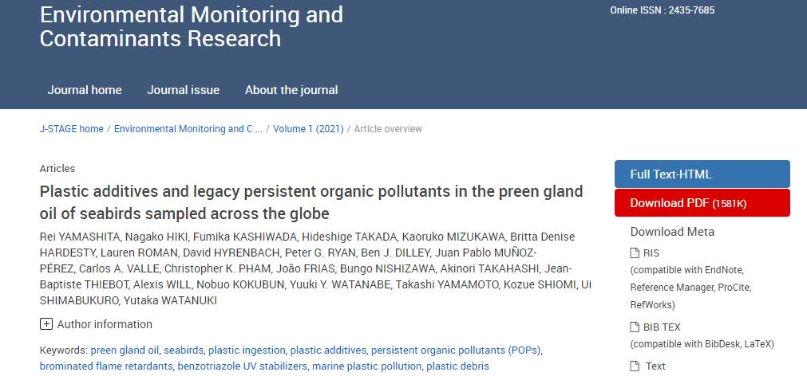Image resolution: width=807 pixels, height=376 pixels.
Task: Open About the journal menu item
Action: pos(291,90)
